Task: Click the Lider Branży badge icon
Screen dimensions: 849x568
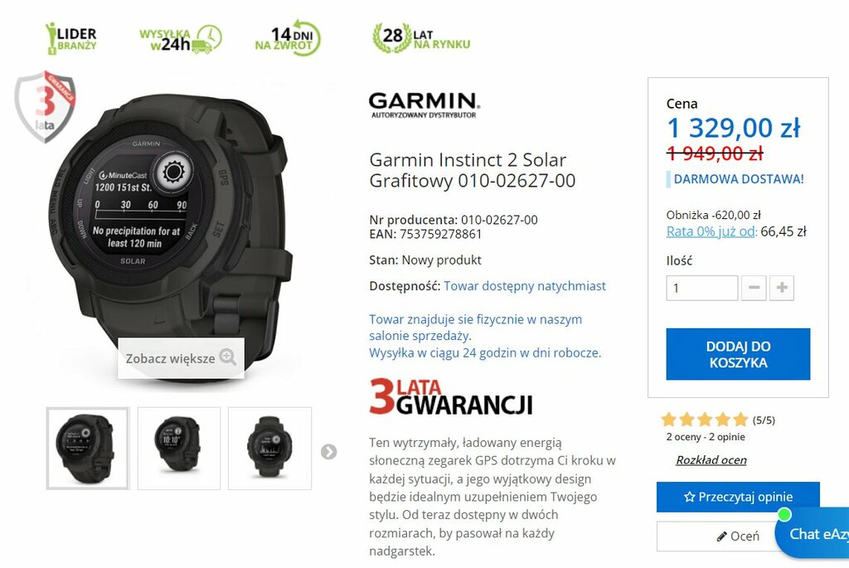Action: 71,38
